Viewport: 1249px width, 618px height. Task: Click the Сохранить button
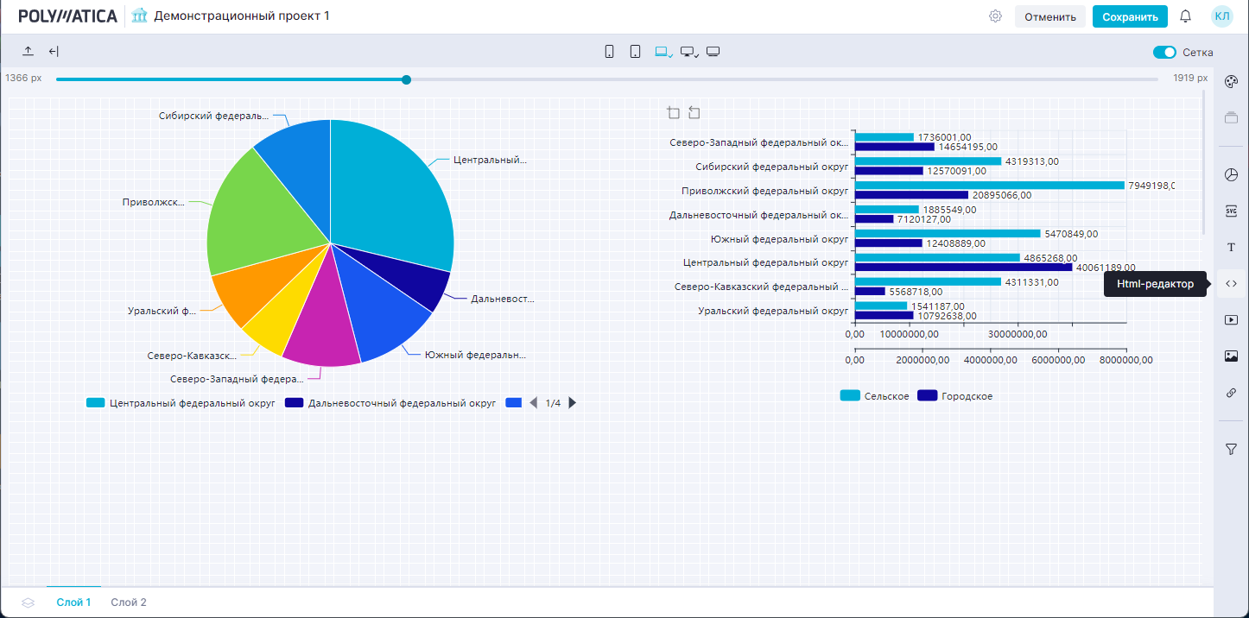(1130, 16)
